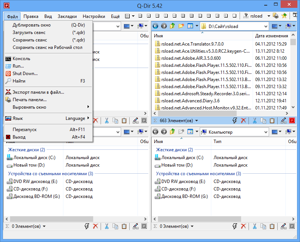
Task: Click the monitor icon in the top-right pane
Action: [275, 26]
